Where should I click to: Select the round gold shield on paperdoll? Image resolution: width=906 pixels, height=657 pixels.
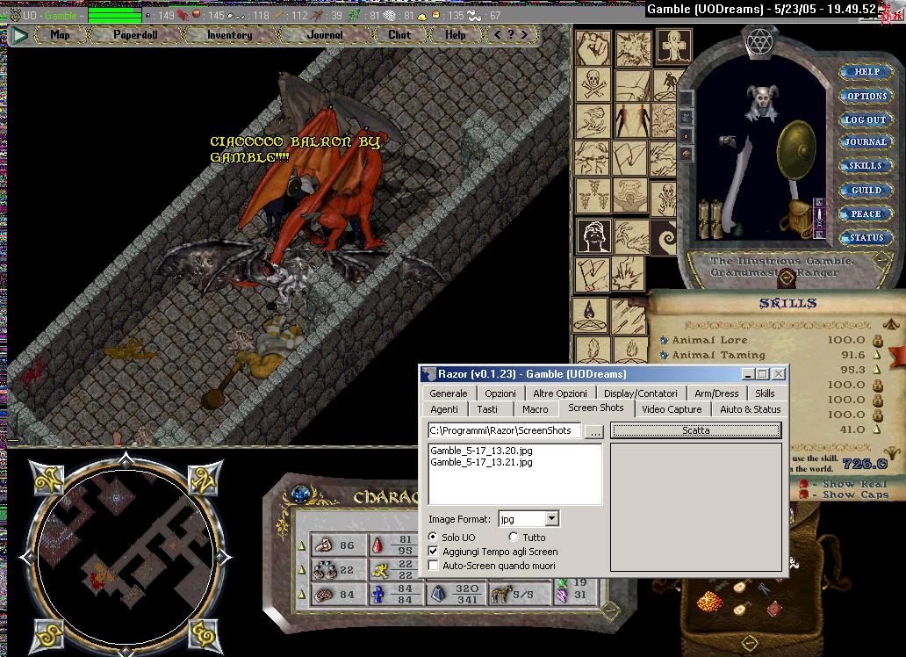coord(799,149)
